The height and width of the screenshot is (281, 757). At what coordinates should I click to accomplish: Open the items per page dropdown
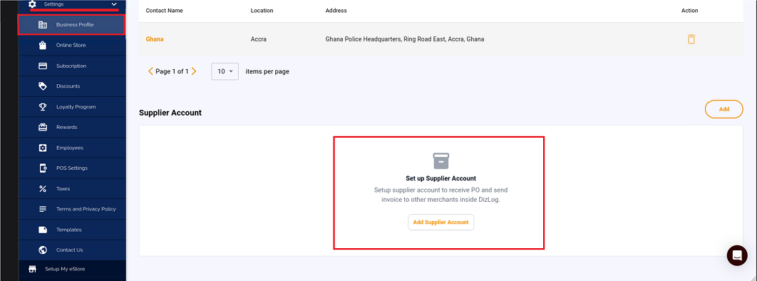tap(225, 71)
